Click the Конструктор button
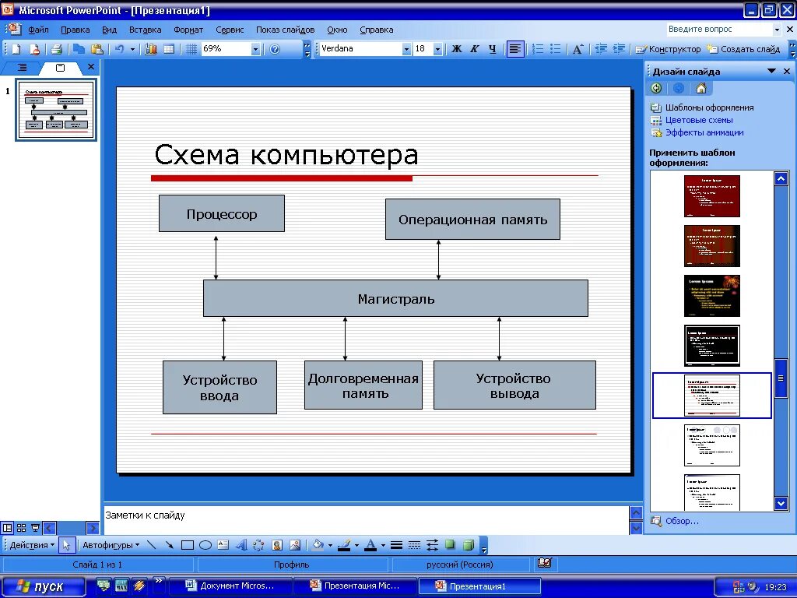The height and width of the screenshot is (598, 797). pyautogui.click(x=669, y=49)
